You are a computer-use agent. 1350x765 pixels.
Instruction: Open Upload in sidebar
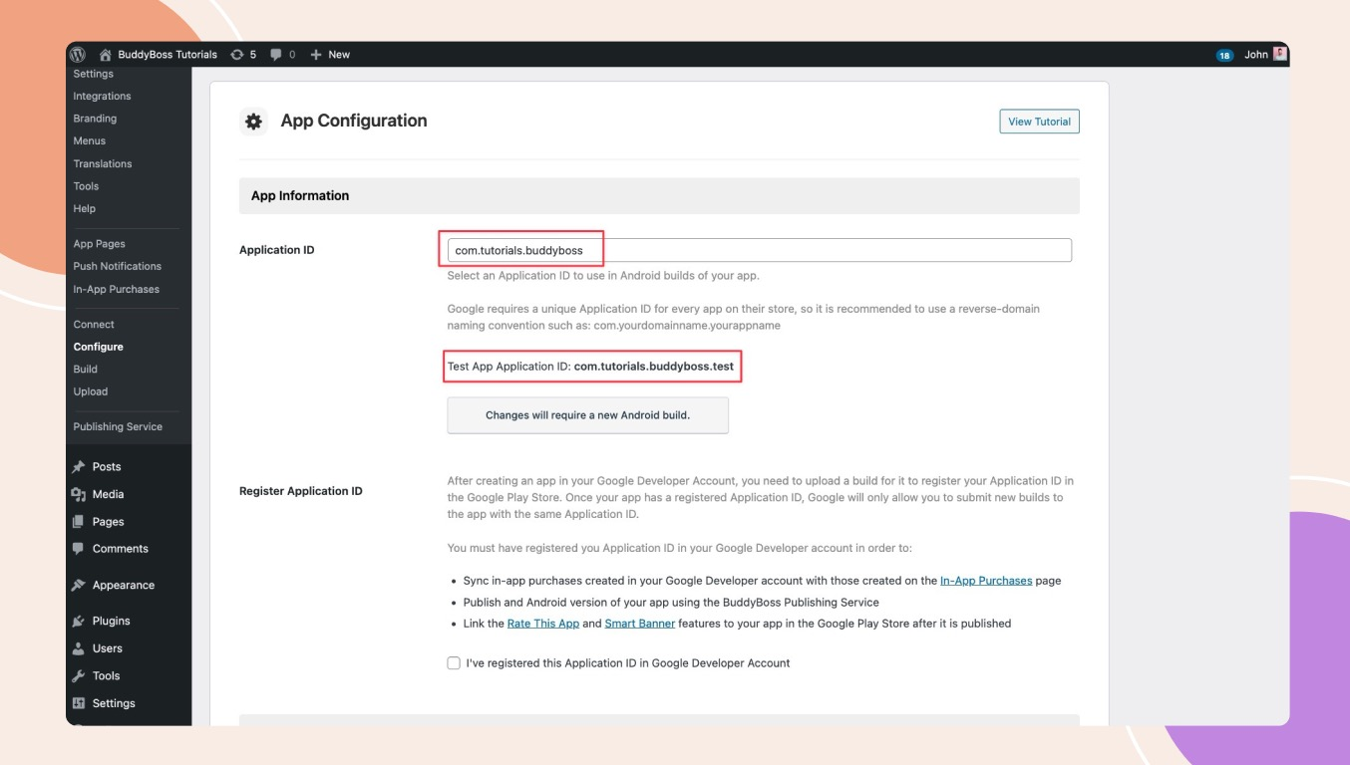(90, 391)
